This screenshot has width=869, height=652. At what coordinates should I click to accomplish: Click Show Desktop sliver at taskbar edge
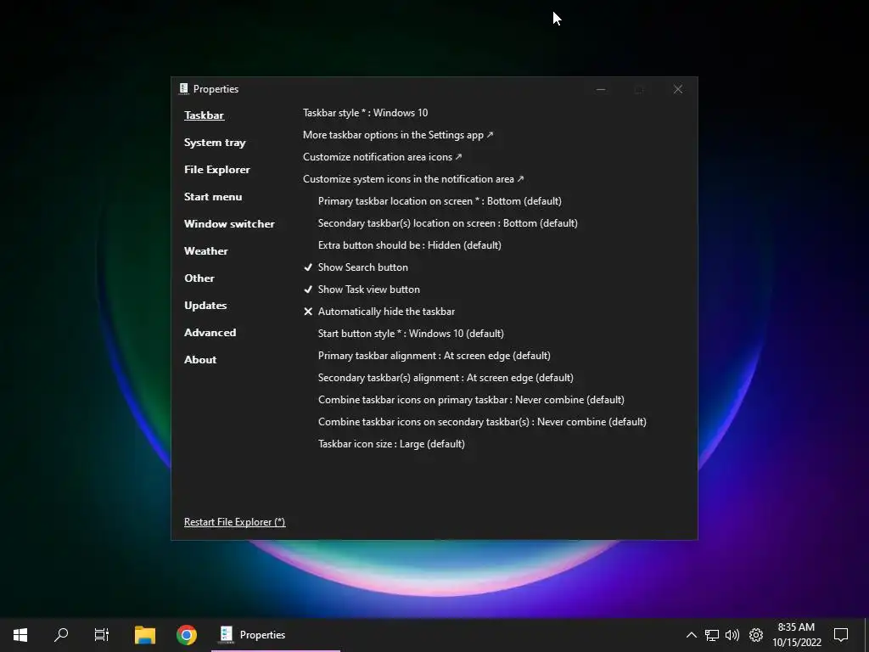pos(866,635)
